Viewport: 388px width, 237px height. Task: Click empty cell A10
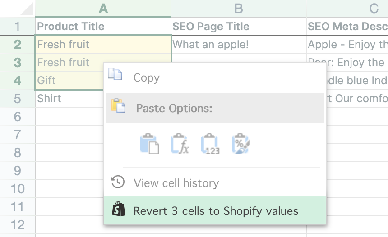coord(69,189)
